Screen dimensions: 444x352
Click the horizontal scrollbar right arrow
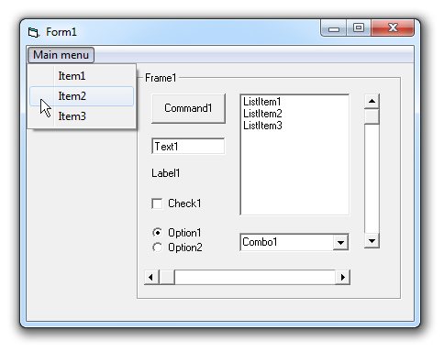pos(342,277)
